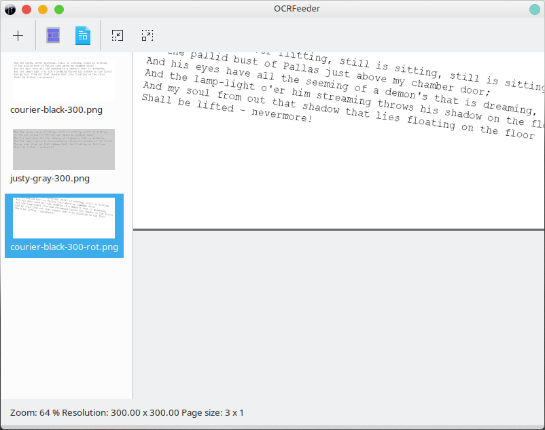Select courier-black-300-rot.png thumbnail image
This screenshot has height=430, width=545.
(64, 218)
